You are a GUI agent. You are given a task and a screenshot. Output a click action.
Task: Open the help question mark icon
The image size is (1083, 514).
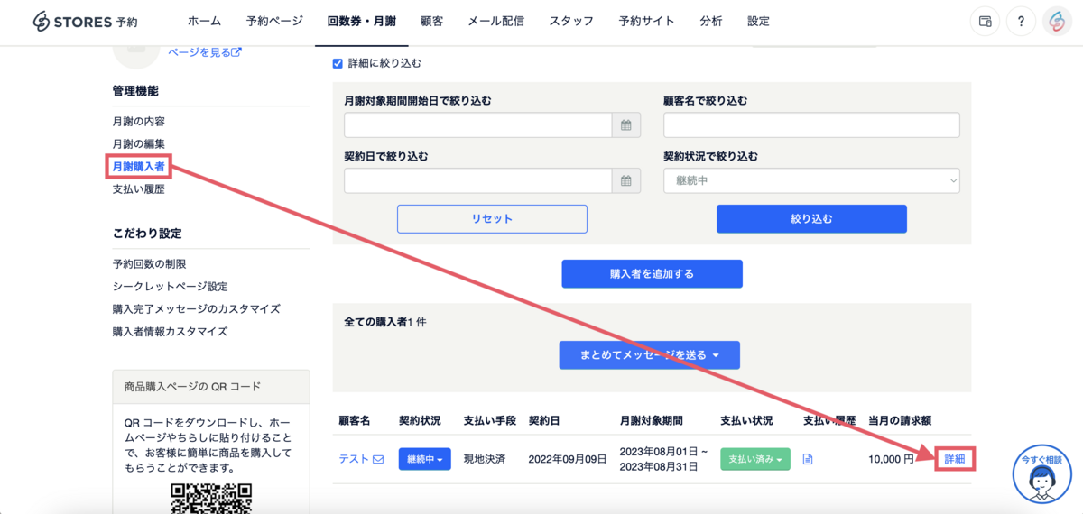[1021, 22]
